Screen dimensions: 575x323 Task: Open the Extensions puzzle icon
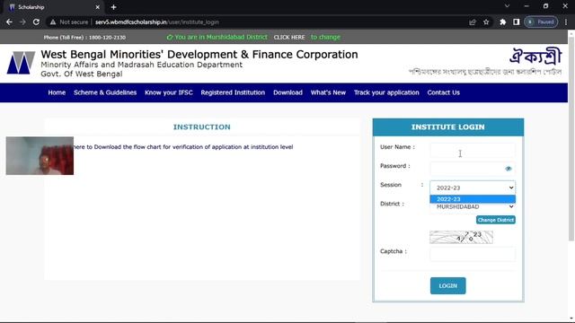point(503,22)
